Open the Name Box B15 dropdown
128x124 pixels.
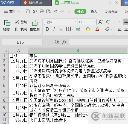coord(41,42)
